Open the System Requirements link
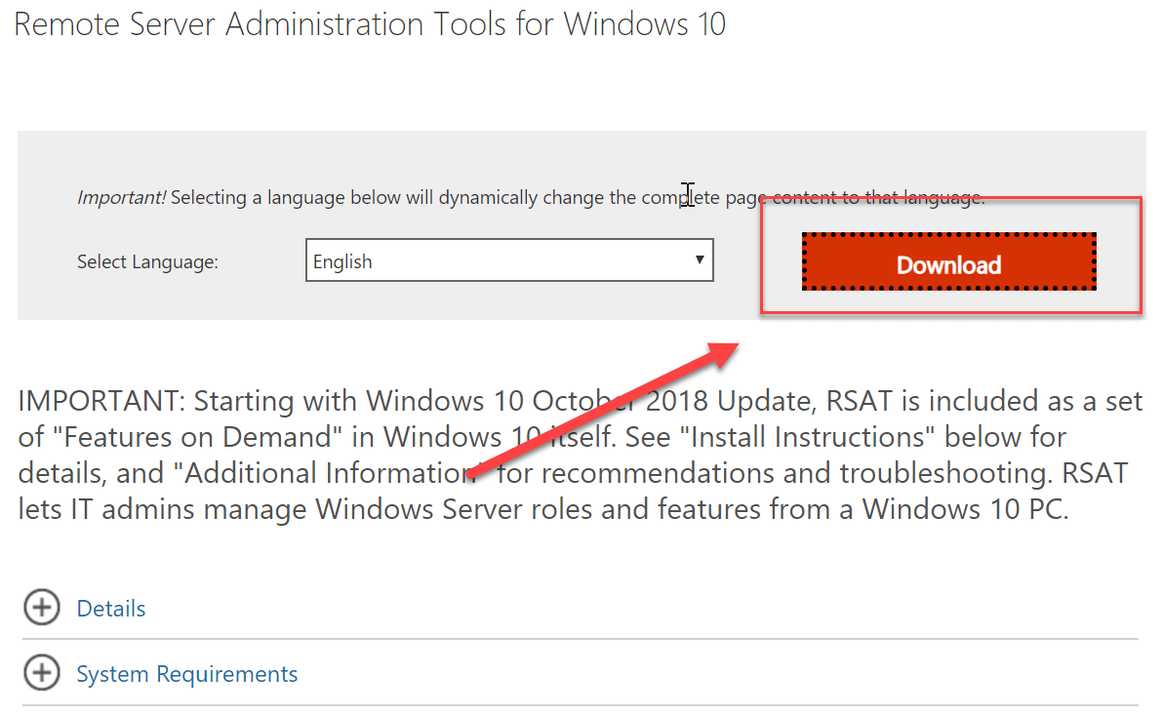This screenshot has width=1163, height=715. pos(187,674)
